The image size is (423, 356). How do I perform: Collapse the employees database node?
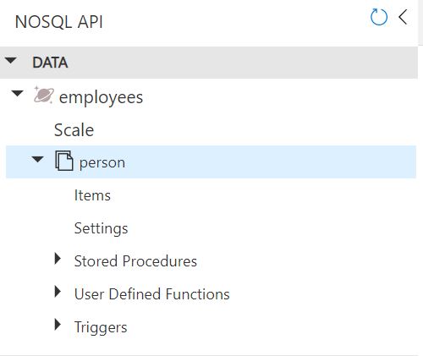coord(18,93)
